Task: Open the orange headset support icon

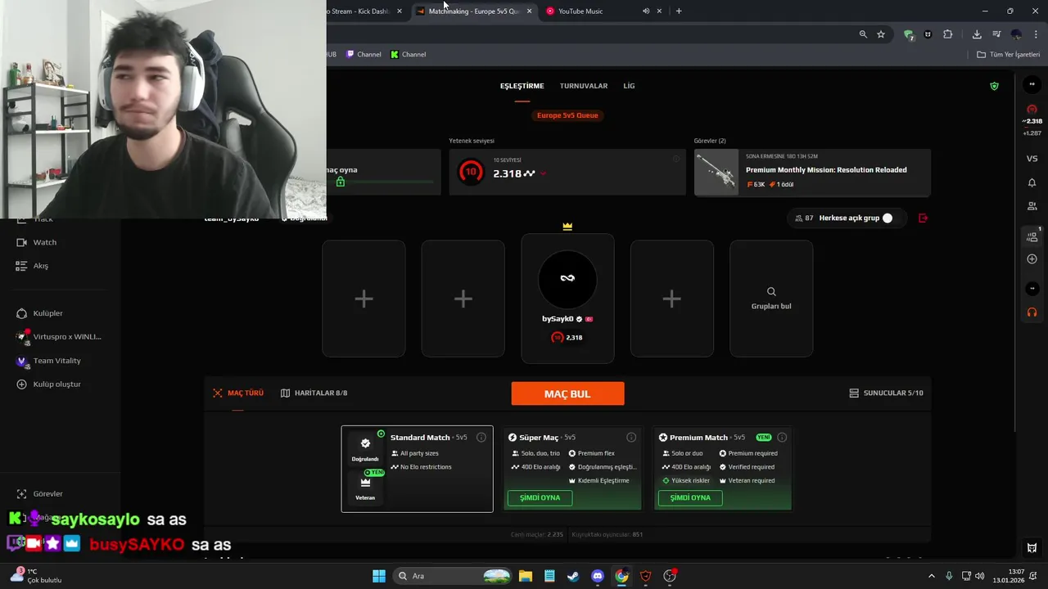Action: (x=1032, y=312)
